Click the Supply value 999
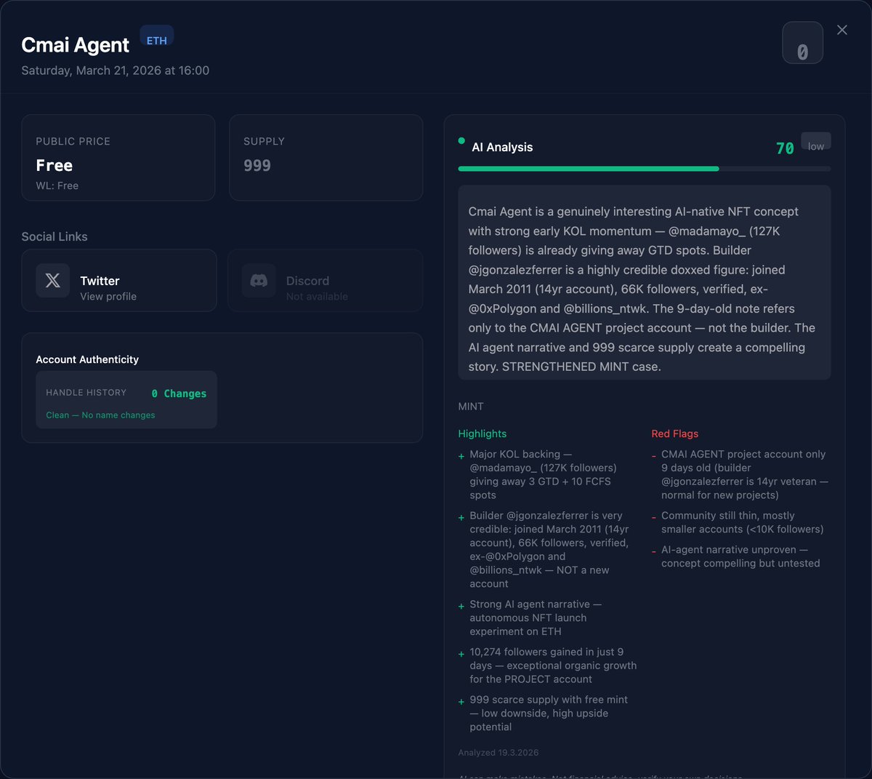 coord(257,166)
